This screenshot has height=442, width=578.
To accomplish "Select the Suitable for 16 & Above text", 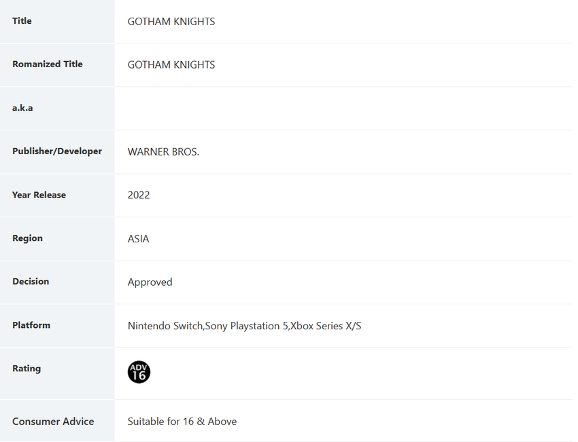I will point(182,422).
